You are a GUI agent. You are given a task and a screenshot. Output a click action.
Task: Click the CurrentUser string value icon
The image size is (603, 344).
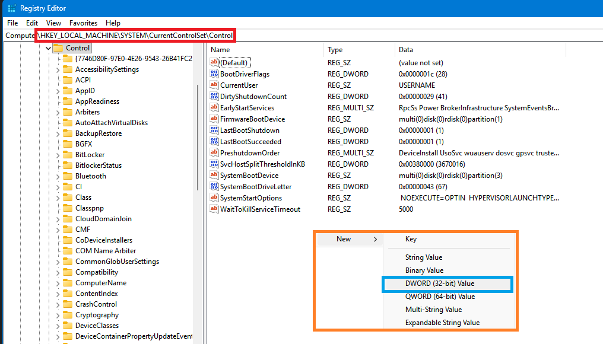point(214,85)
